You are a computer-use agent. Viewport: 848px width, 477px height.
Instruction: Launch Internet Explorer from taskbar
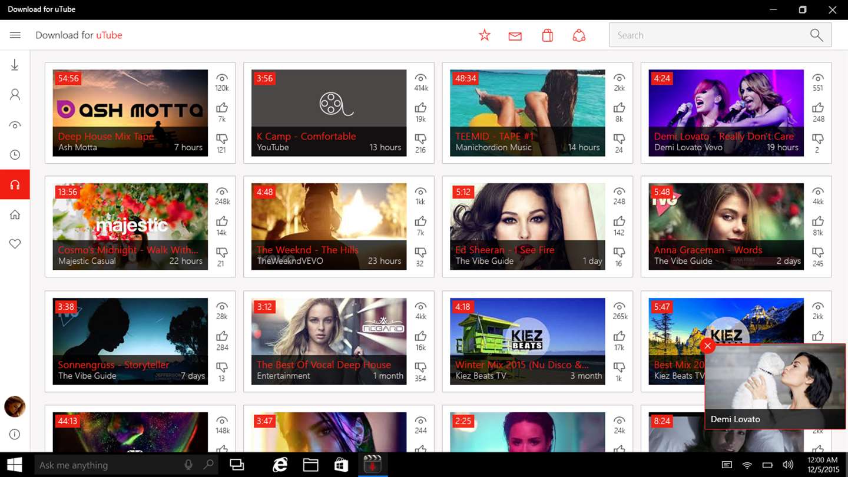[280, 465]
